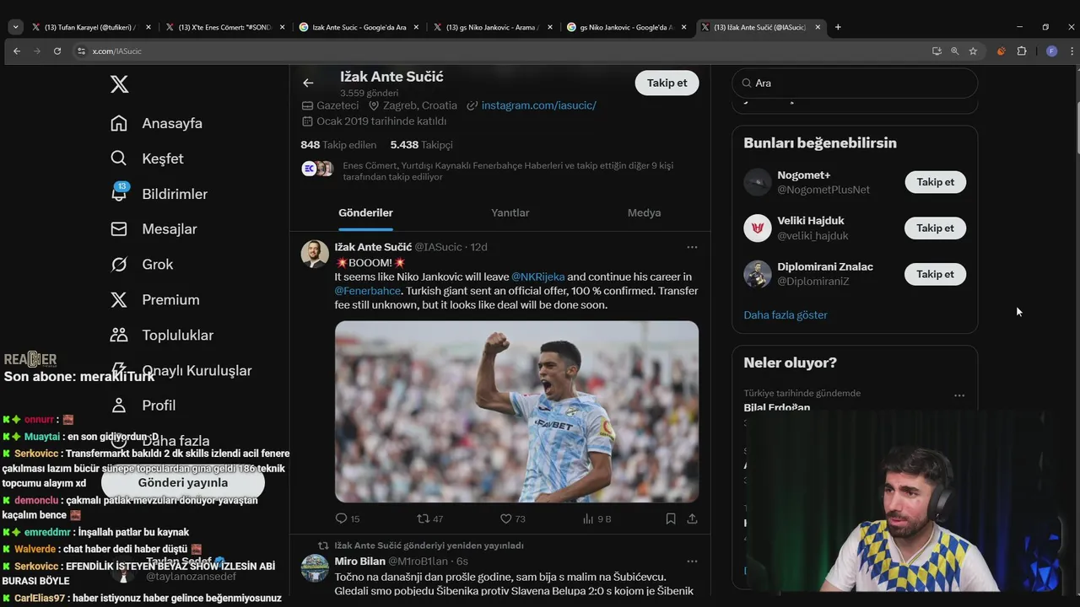Follow Diplomirani Znalac account
Screen dimensions: 1080x607
[x=935, y=274]
